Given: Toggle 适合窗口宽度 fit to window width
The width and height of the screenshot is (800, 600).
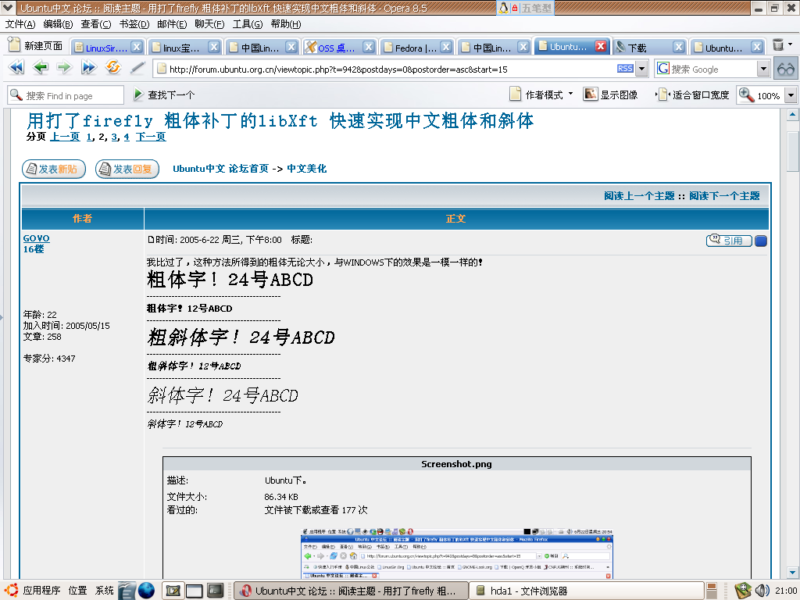Looking at the screenshot, I should [693, 95].
